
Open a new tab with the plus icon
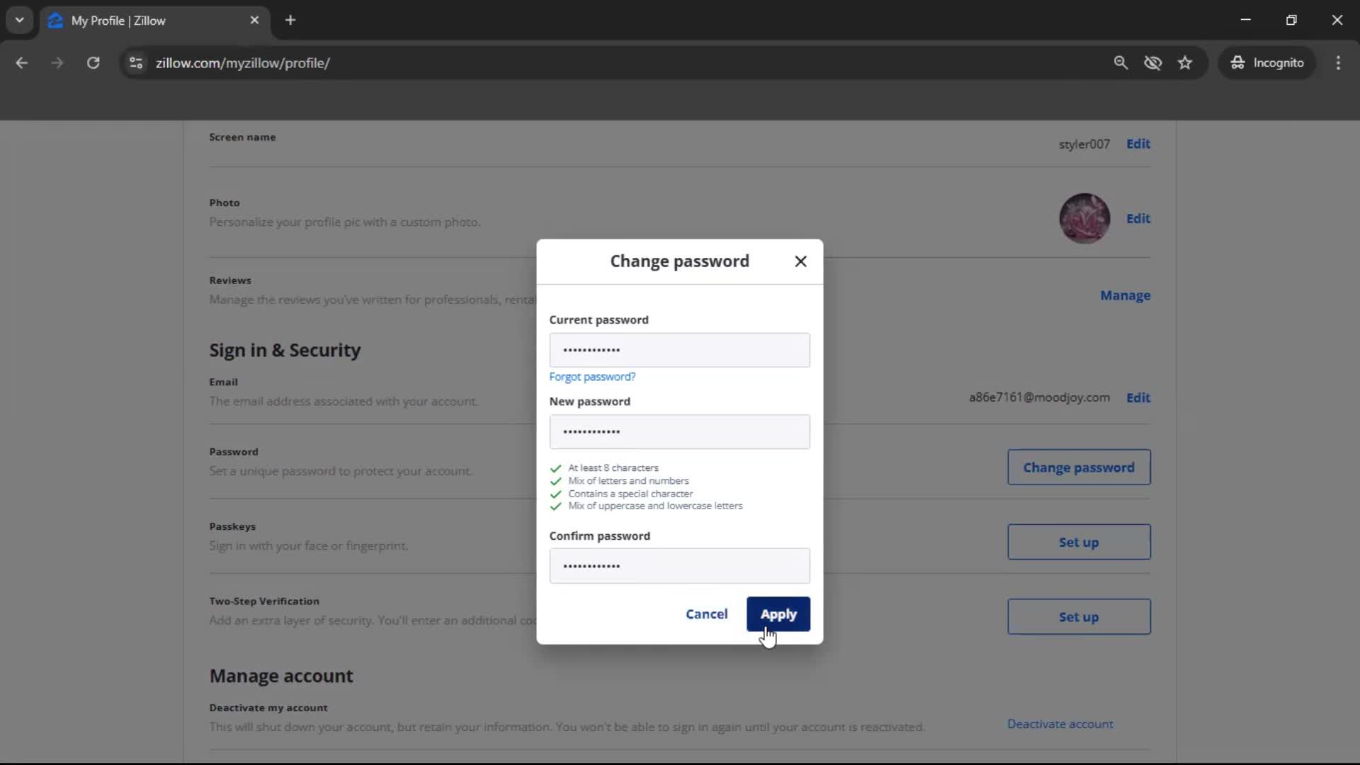[x=290, y=20]
